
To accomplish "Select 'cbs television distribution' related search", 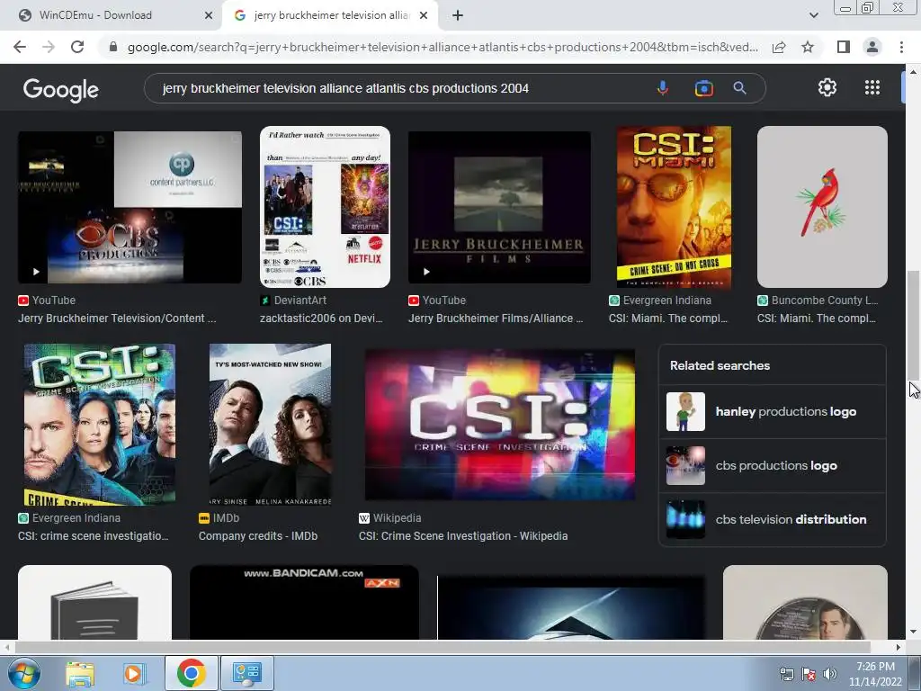I will 772,519.
